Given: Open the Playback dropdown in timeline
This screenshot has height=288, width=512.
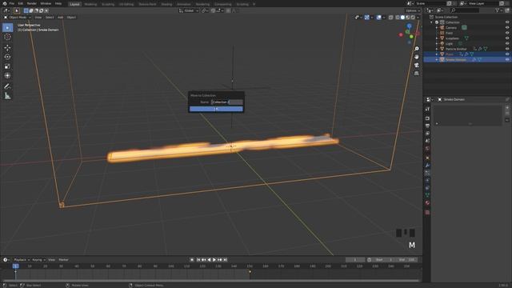Looking at the screenshot, I should coord(22,260).
